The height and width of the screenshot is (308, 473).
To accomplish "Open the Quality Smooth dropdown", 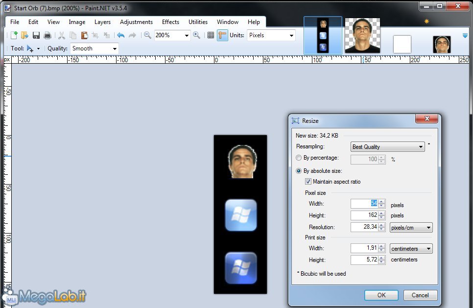I will click(95, 48).
